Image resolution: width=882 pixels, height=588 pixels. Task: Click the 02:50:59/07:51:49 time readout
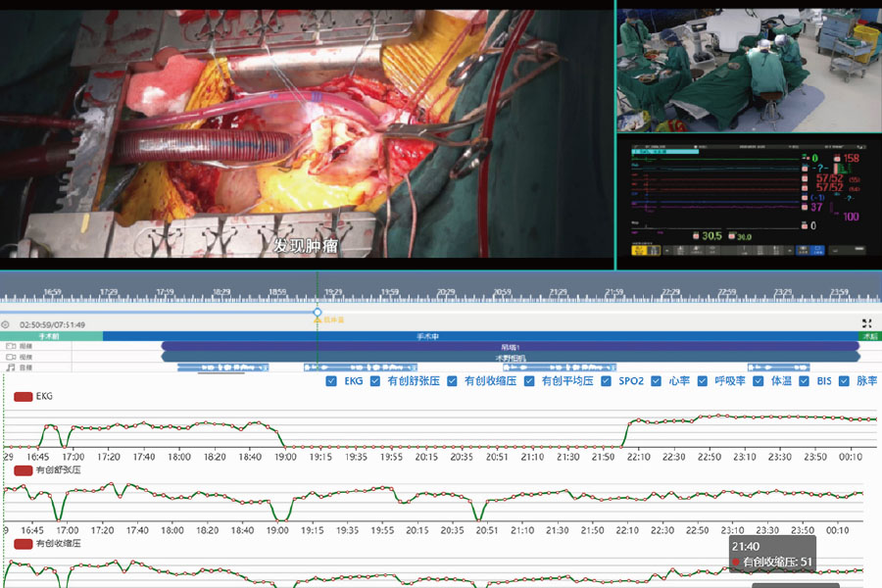coord(52,324)
